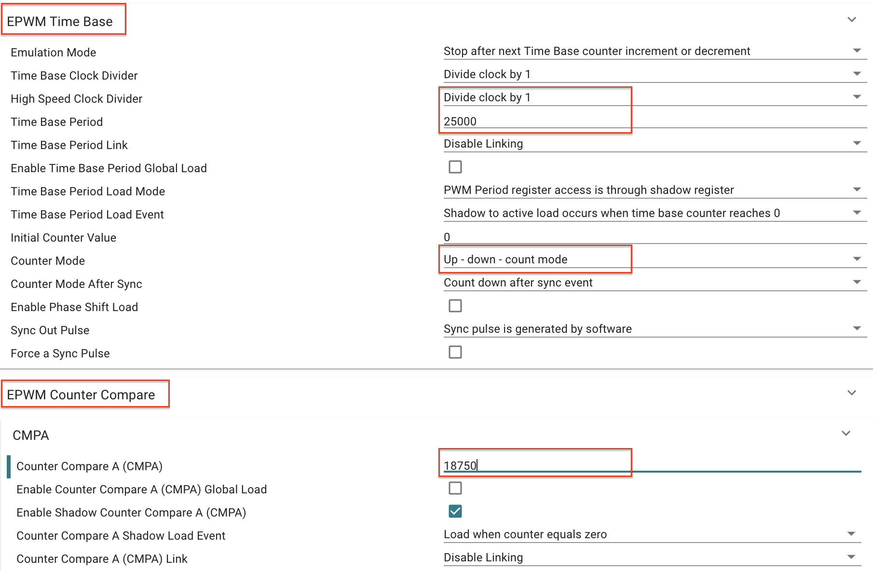Open the Time Base Period Load Event dropdown
The width and height of the screenshot is (873, 571).
click(x=654, y=213)
